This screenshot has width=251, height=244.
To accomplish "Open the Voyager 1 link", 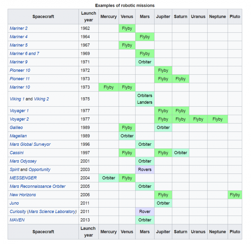I will coord(19,111).
